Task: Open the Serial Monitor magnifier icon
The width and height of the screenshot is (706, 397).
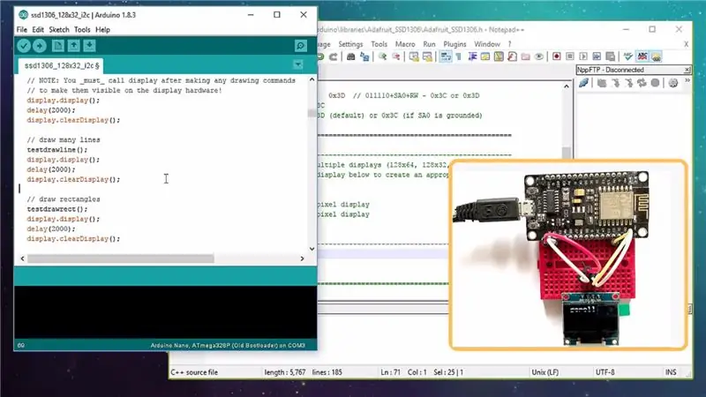Action: [301, 46]
